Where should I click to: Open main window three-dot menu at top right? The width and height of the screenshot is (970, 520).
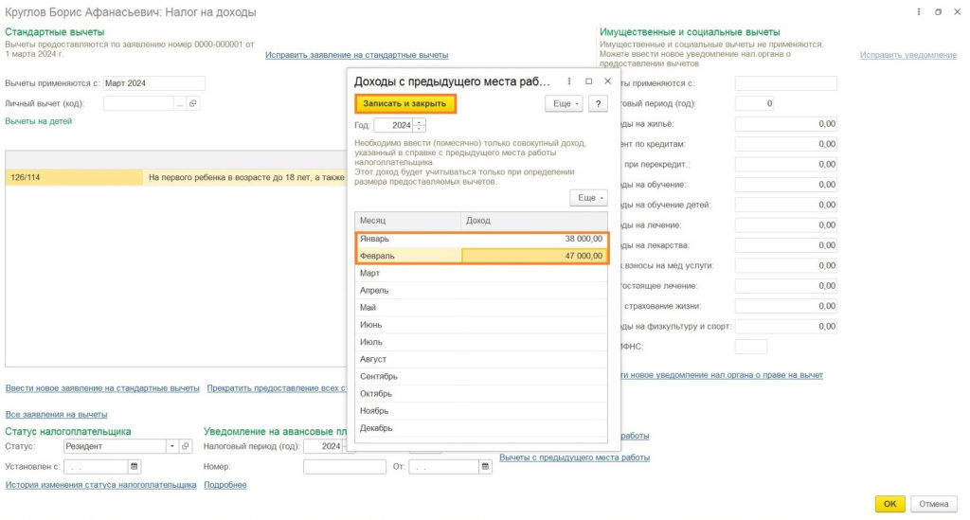[919, 11]
